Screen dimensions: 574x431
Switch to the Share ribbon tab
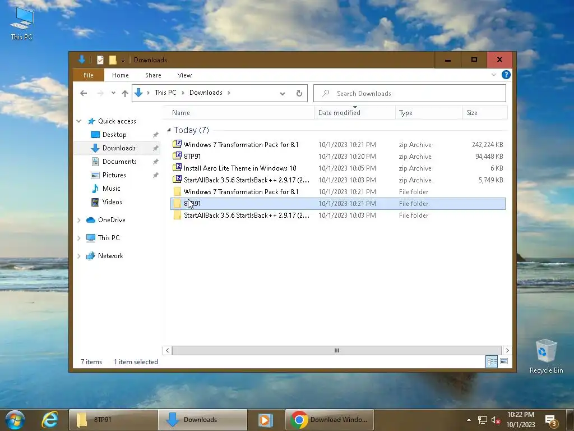click(x=153, y=75)
